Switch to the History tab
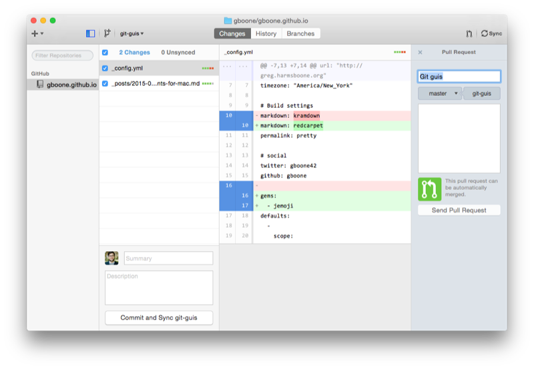Screen dimensions: 534x369 (266, 34)
